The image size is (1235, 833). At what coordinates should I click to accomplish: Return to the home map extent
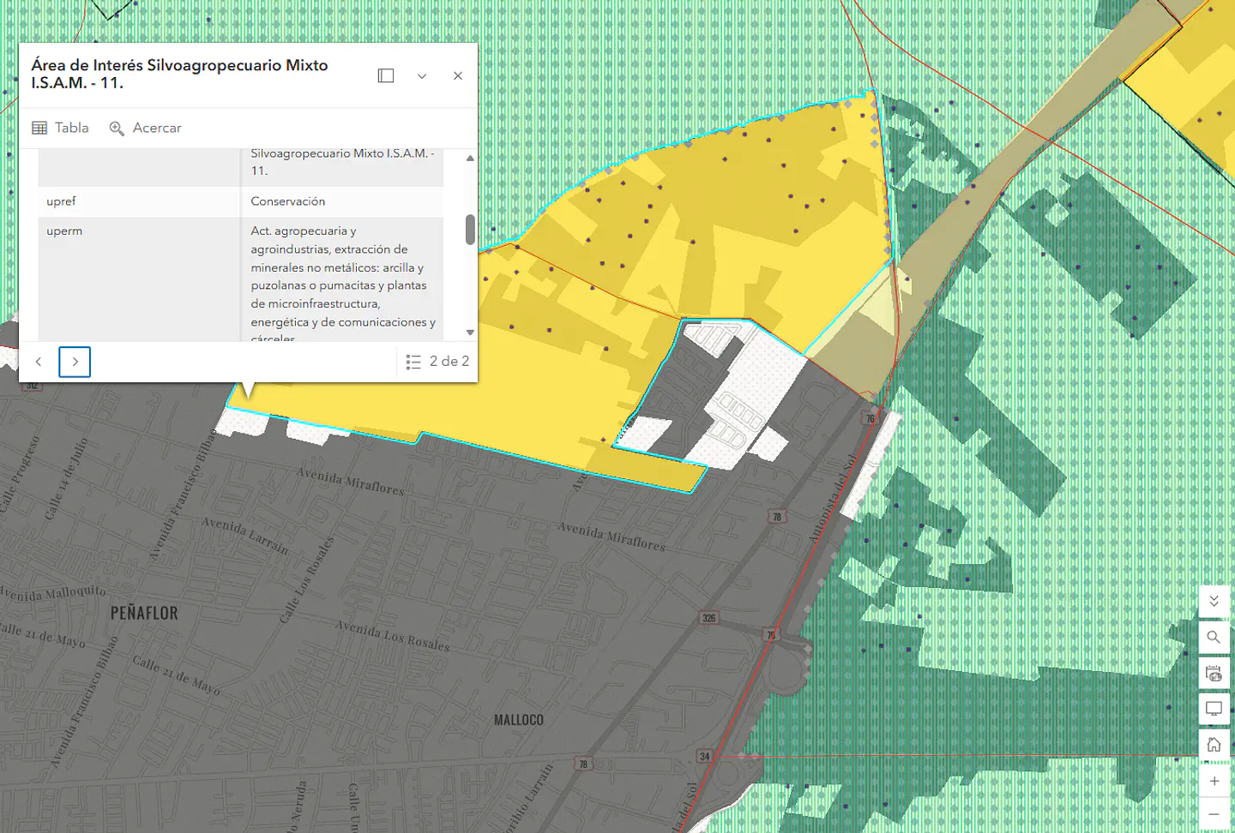[x=1214, y=745]
